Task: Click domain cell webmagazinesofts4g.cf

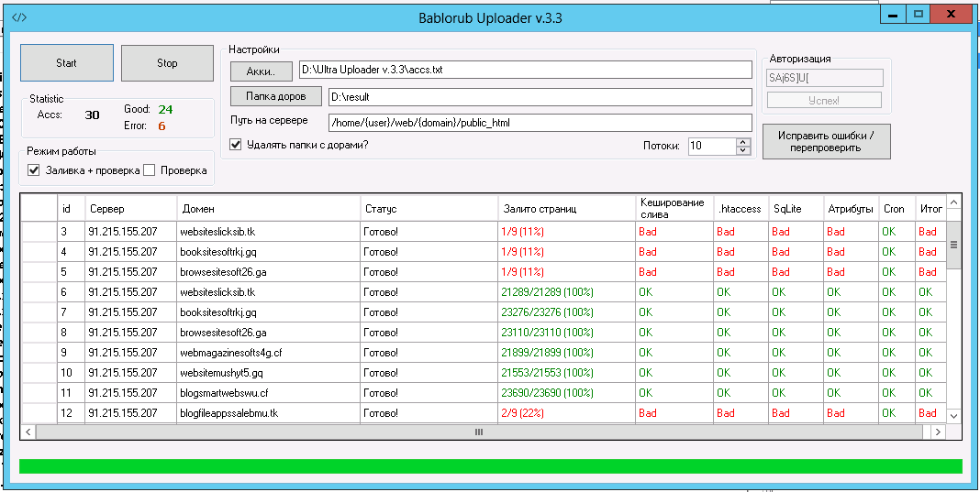Action: [x=268, y=353]
